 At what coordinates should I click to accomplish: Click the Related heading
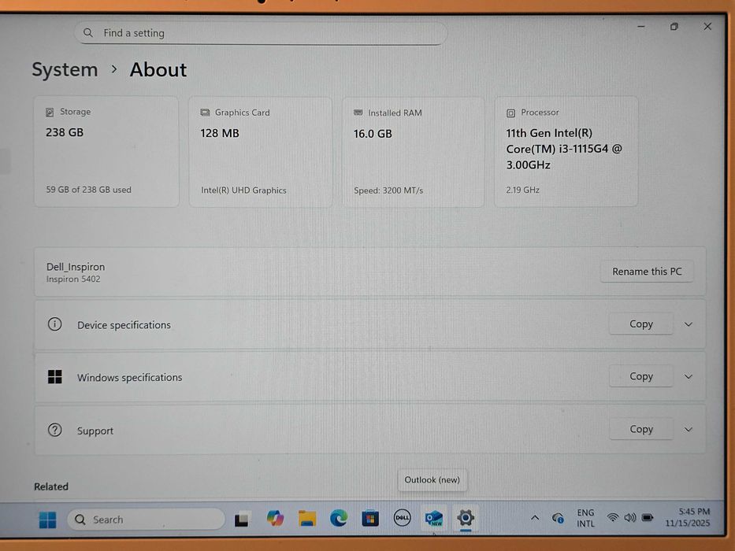click(51, 486)
